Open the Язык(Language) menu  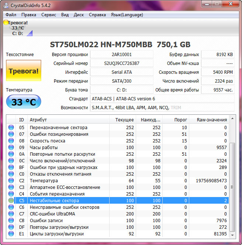pos(127,15)
